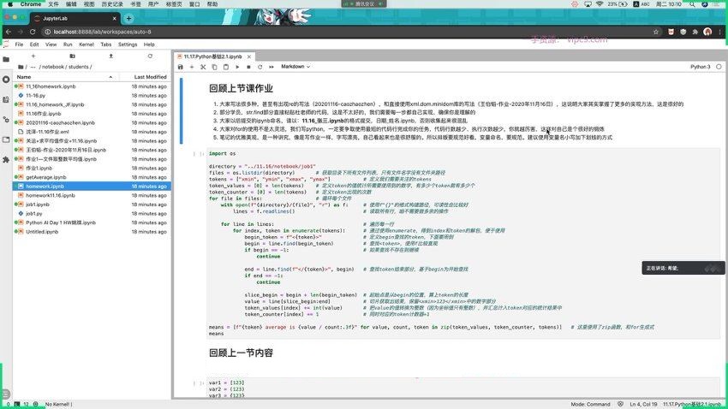Create a new folder in file browser
Screen dimensions: 728x409
70,56
